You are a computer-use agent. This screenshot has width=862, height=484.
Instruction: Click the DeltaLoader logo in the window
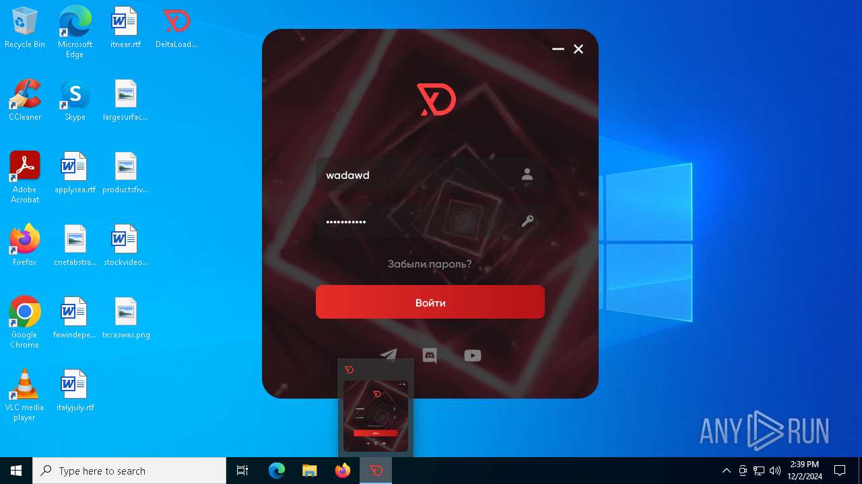(436, 99)
